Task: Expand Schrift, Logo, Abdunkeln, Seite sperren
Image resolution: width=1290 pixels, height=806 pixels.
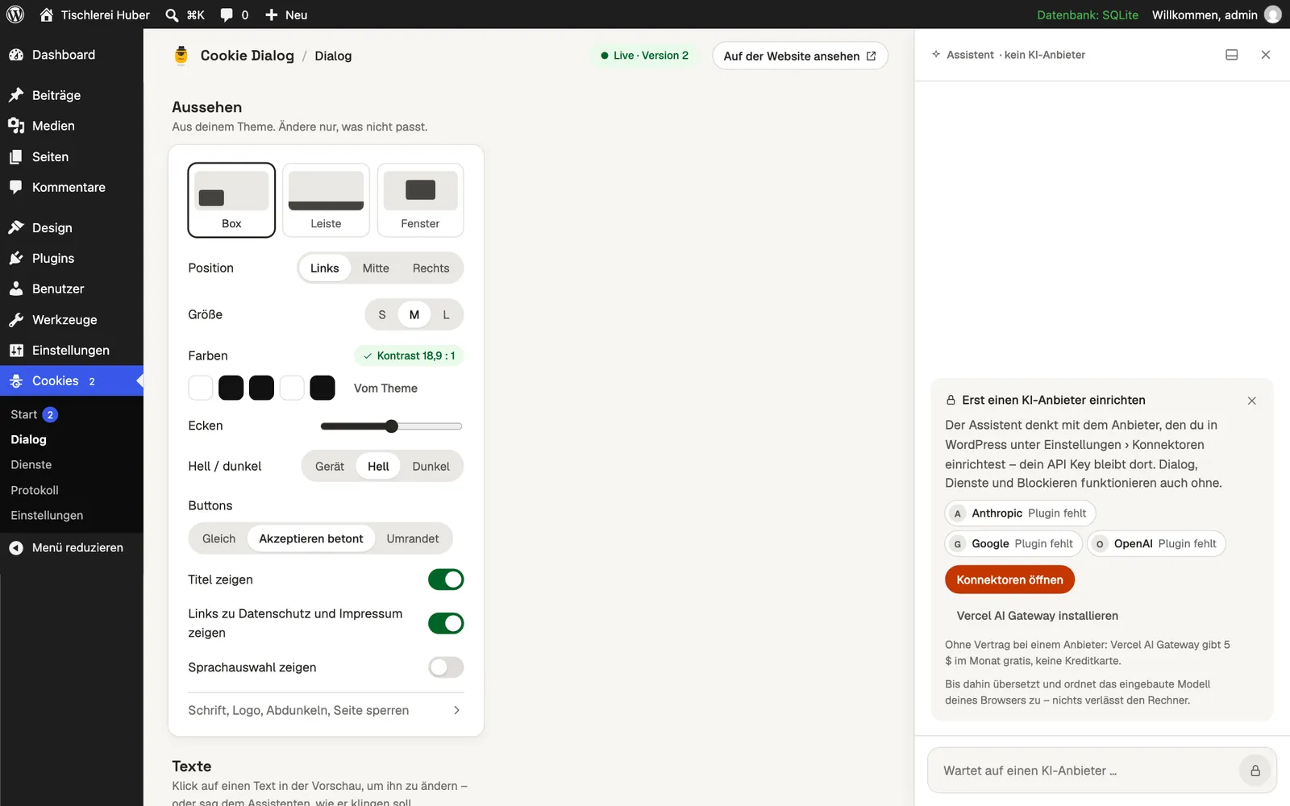Action: (326, 710)
